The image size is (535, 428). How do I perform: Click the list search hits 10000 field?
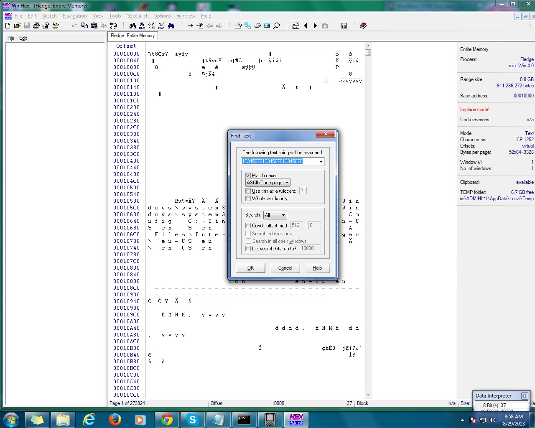click(310, 248)
